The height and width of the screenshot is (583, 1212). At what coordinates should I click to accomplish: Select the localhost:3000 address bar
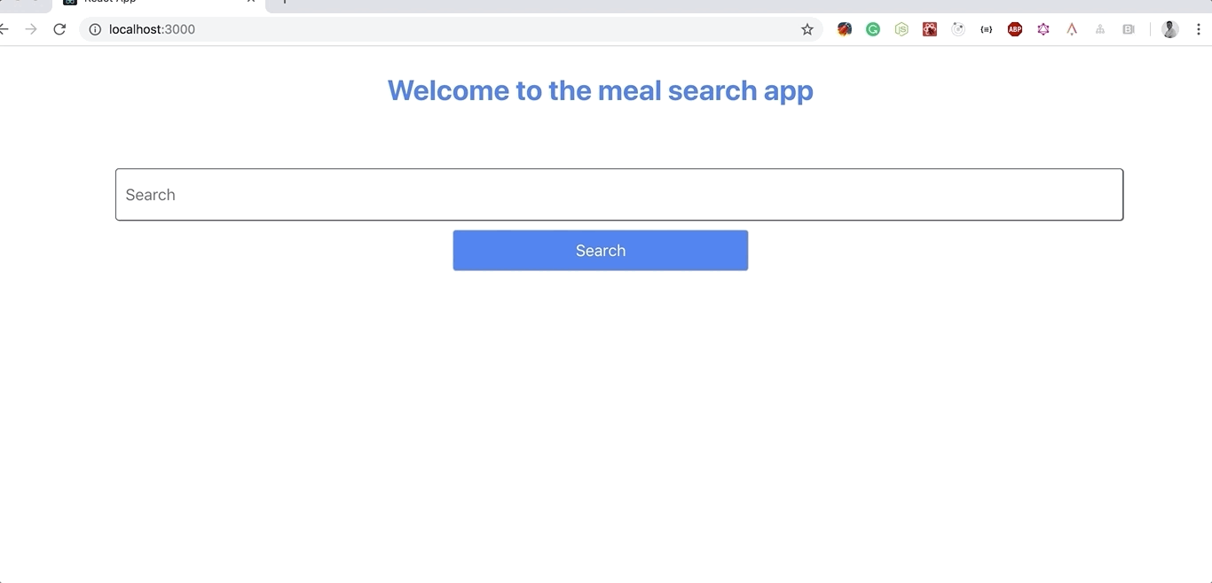click(x=444, y=29)
